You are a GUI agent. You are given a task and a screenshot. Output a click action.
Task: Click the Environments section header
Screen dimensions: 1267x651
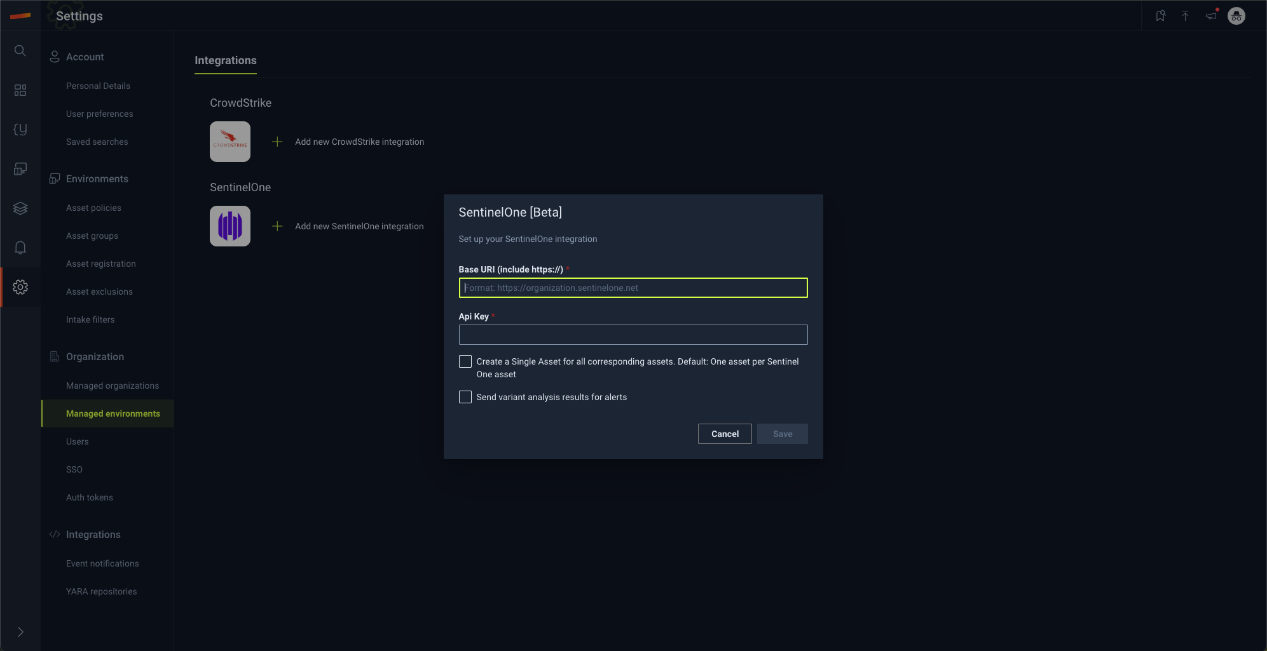tap(97, 178)
